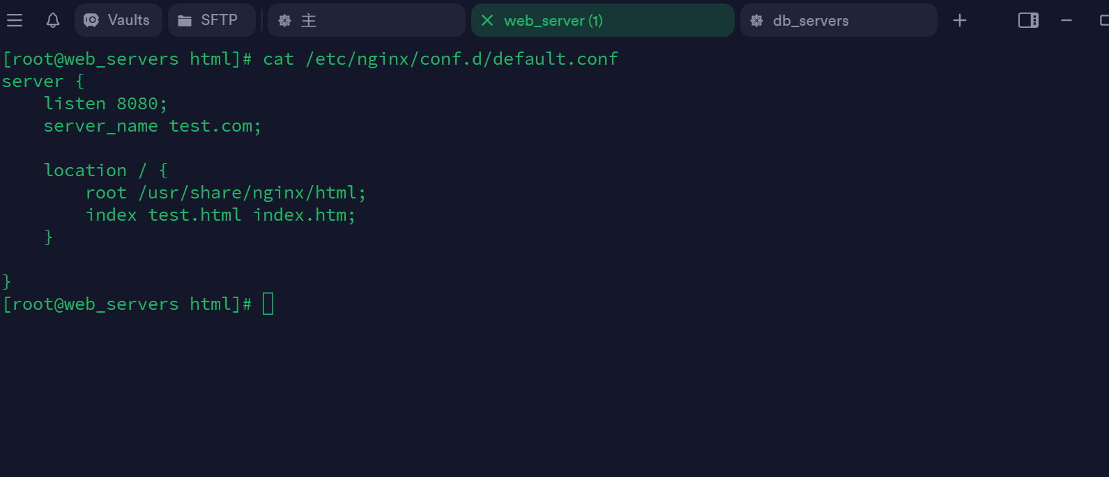Close the web_server (1) tab
Image resolution: width=1109 pixels, height=477 pixels.
tap(488, 20)
